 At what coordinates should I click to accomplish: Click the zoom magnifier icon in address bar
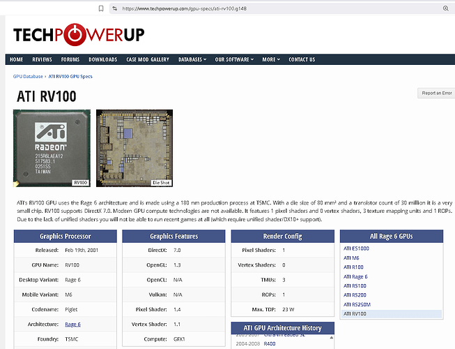(x=446, y=8)
